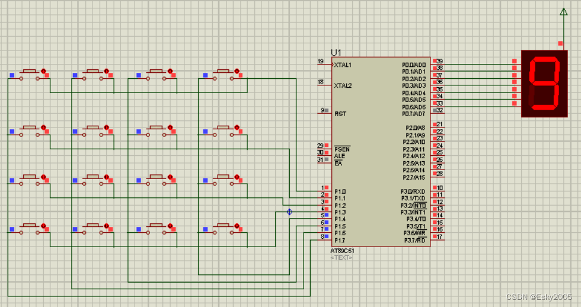Select the P1.5 pin label
Viewport: 581px width, 307px height.
coord(340,226)
